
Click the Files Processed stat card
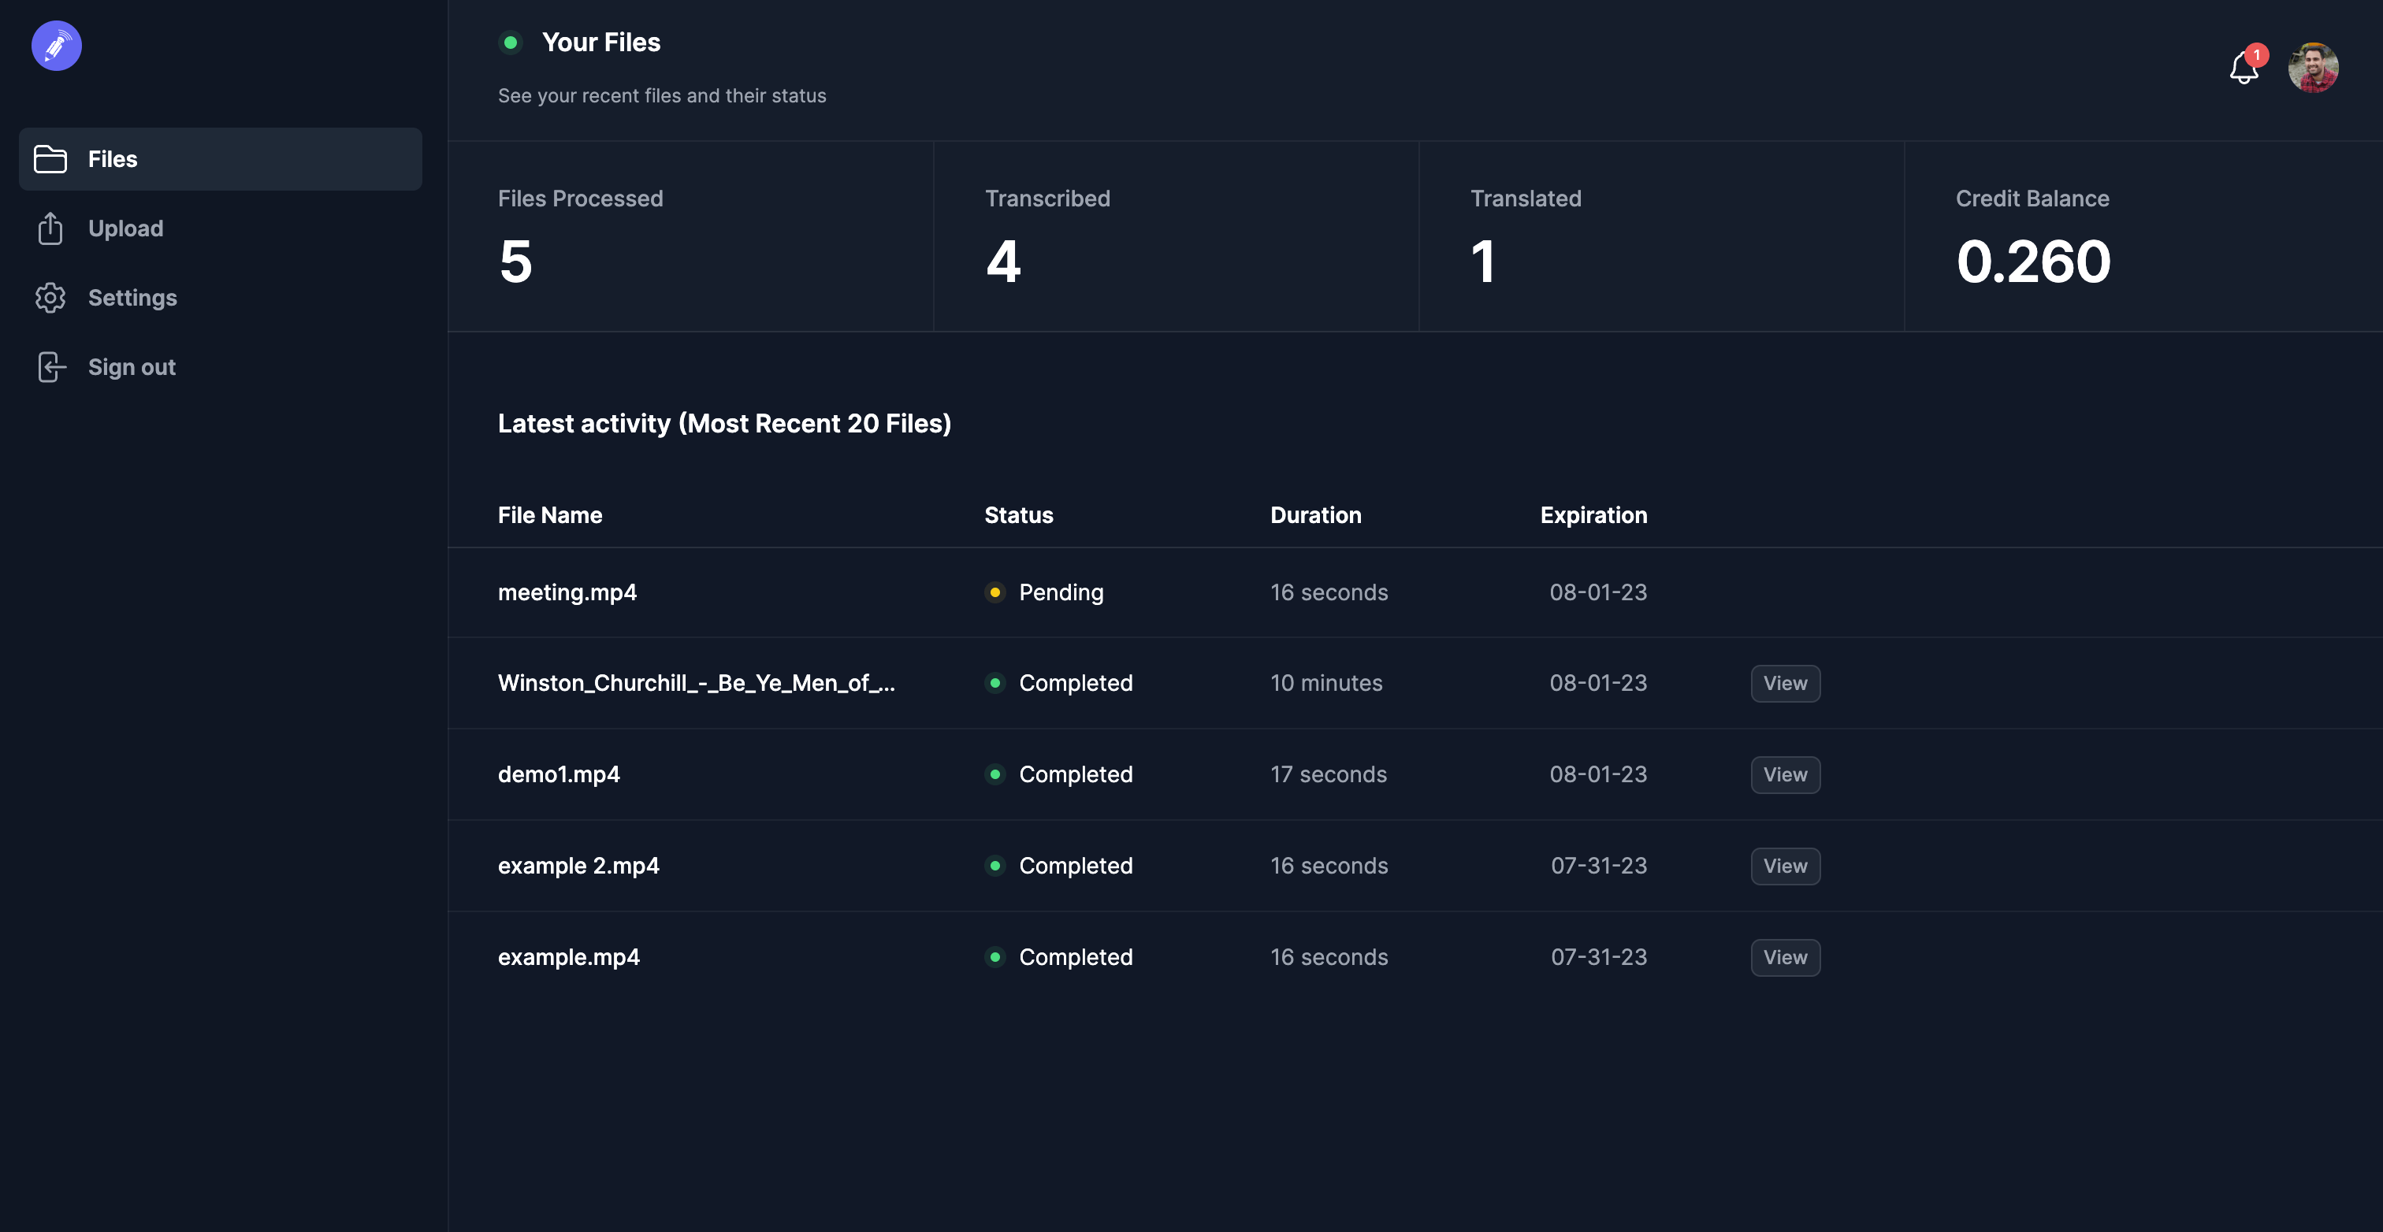pos(690,237)
